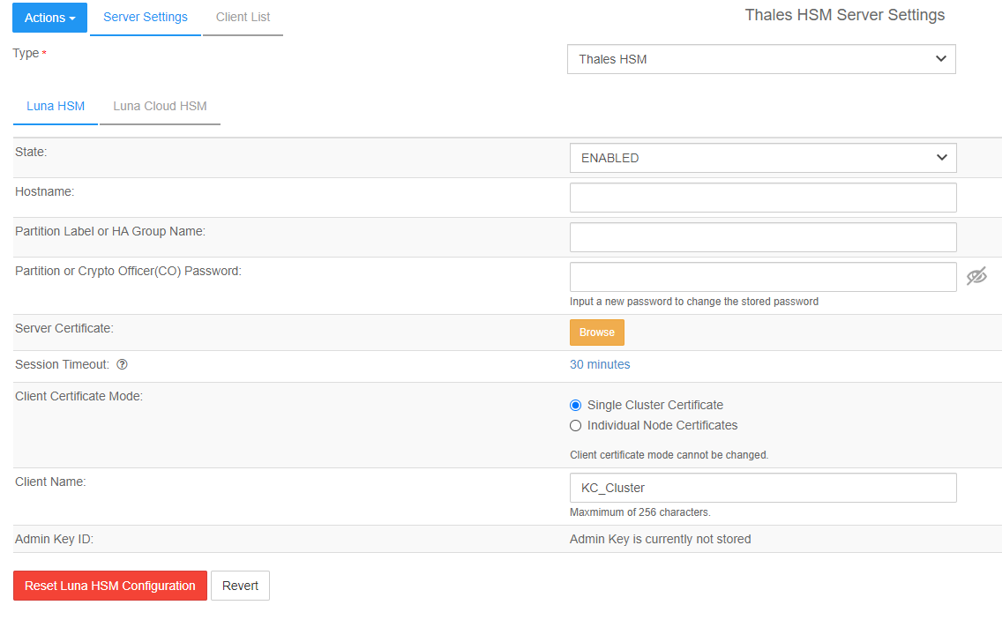
Task: Click the 'Client Certificate Mode:' label
Action: pos(79,396)
